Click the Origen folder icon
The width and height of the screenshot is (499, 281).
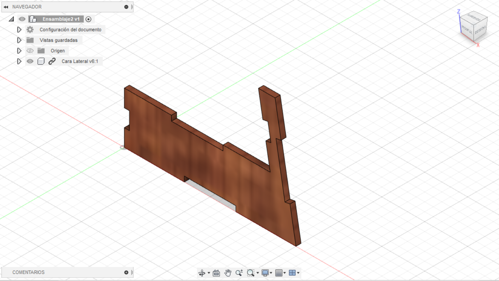[41, 51]
